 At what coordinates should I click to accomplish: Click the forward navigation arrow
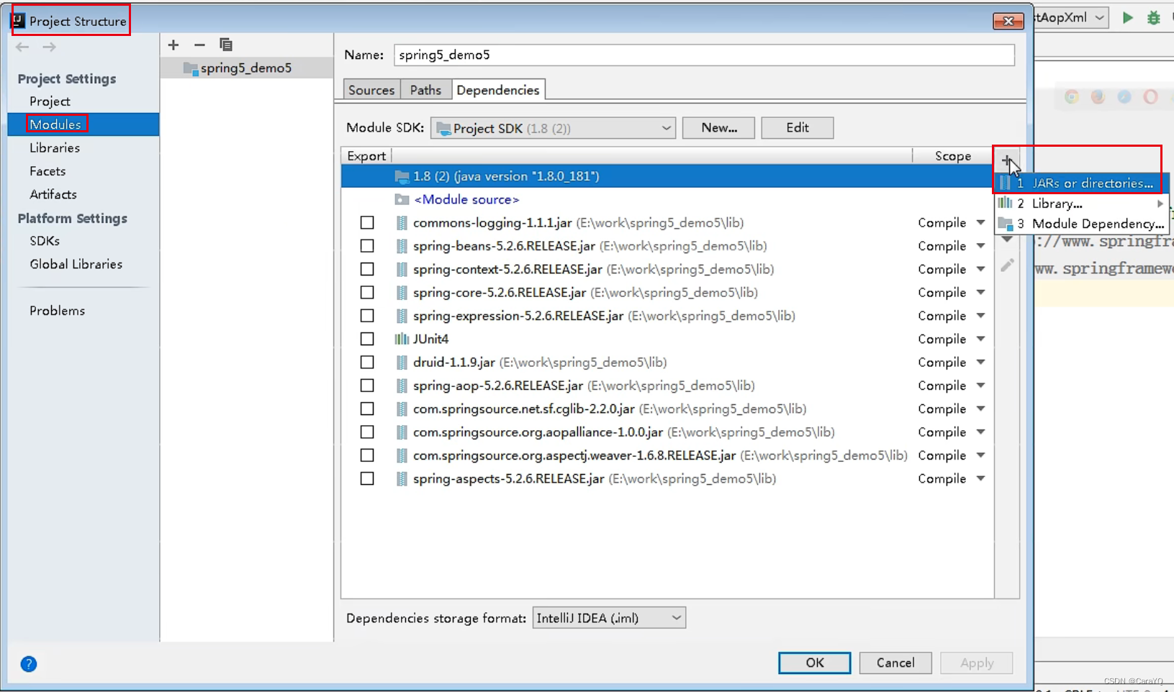pyautogui.click(x=49, y=47)
